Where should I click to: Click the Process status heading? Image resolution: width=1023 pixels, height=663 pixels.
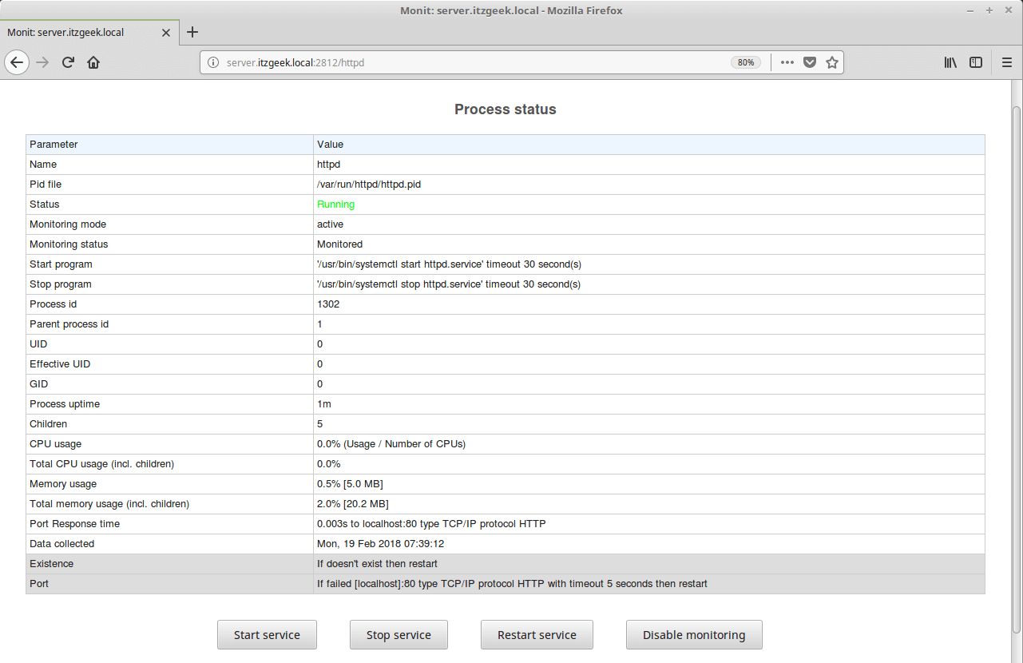506,109
